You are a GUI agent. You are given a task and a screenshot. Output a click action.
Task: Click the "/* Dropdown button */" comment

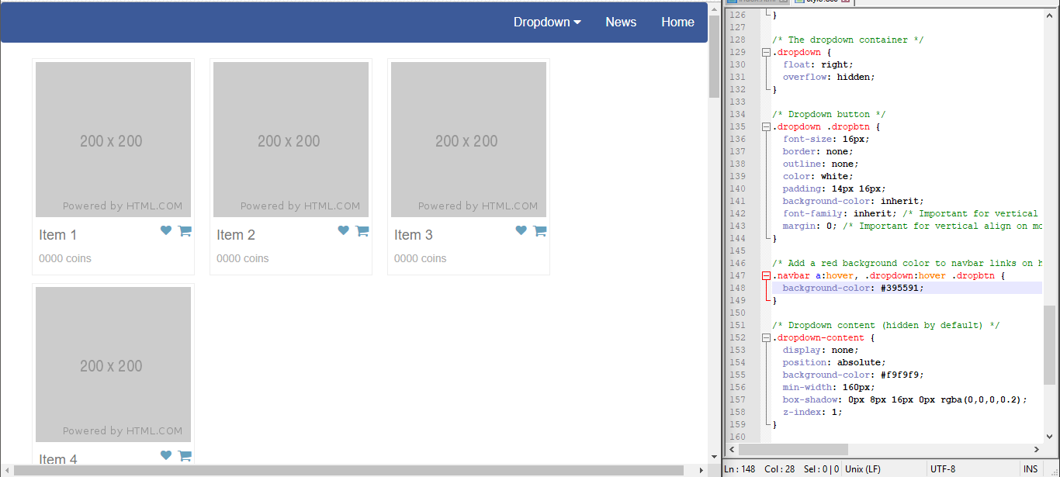tap(829, 114)
